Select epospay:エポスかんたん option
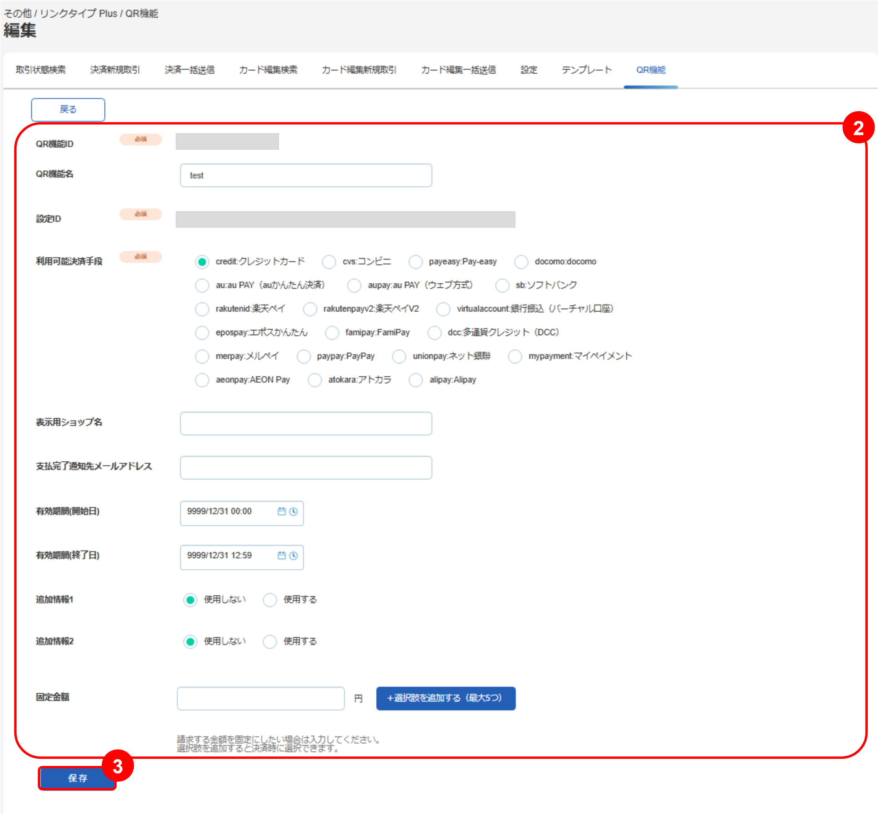Viewport: 878px width, 814px height. click(202, 333)
